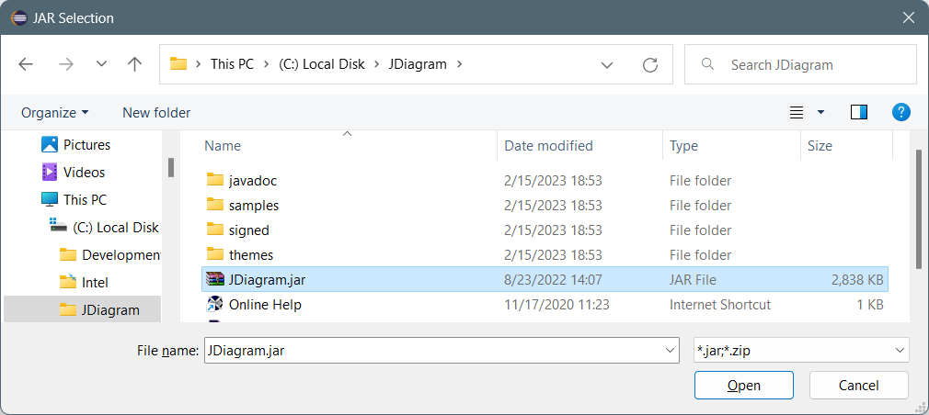This screenshot has width=929, height=415.
Task: Select This PC in navigation pane
Action: pyautogui.click(x=86, y=200)
